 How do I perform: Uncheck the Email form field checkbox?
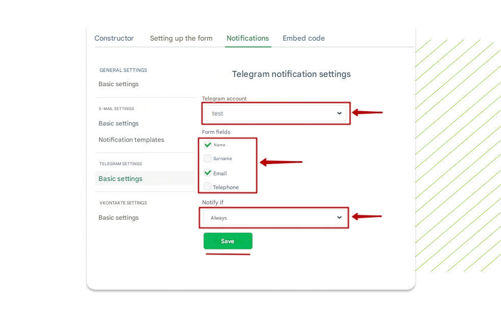tap(208, 173)
